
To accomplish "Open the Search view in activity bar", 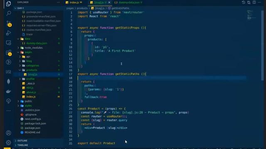I will coord(8,13).
